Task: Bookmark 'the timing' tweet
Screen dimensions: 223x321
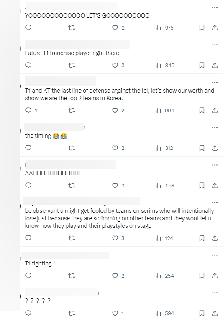Action: point(202,148)
